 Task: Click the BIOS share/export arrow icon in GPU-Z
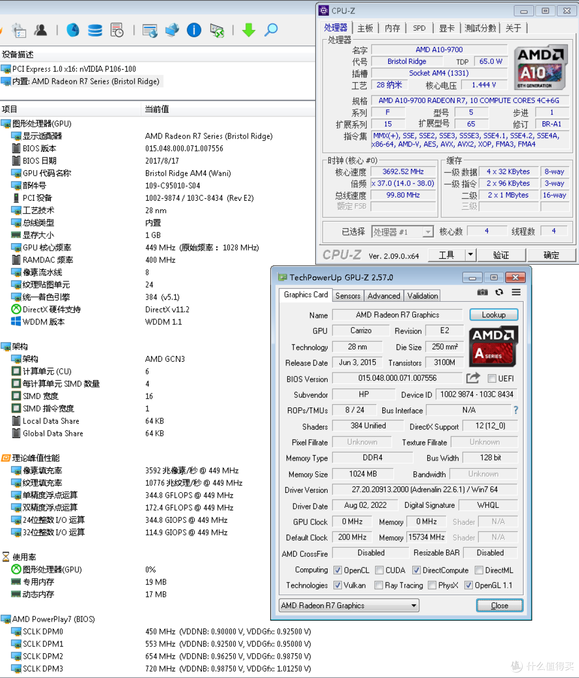pos(473,378)
